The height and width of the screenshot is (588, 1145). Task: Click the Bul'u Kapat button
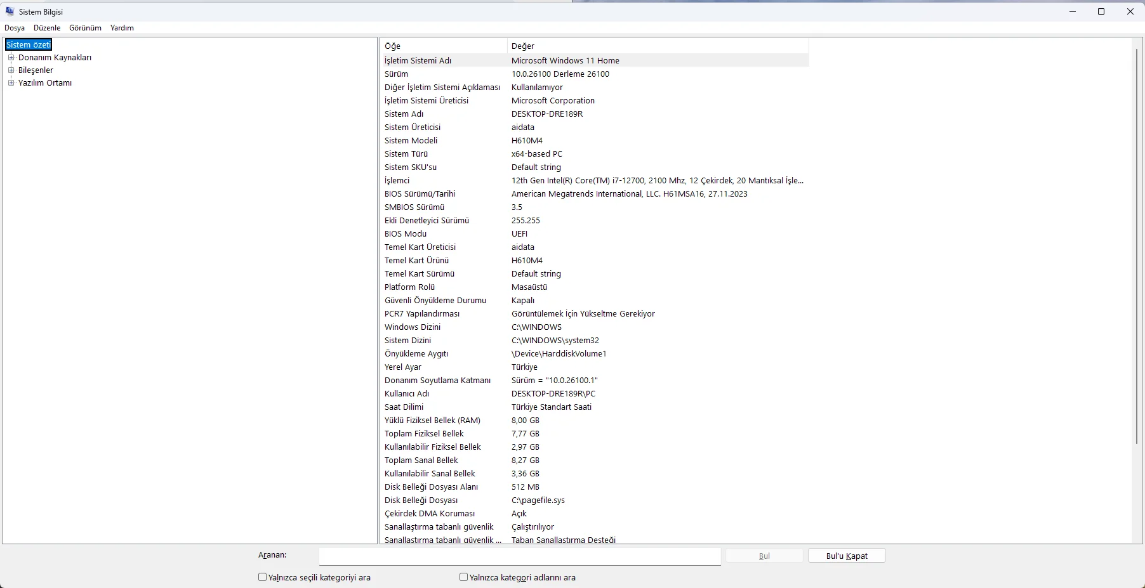click(847, 556)
